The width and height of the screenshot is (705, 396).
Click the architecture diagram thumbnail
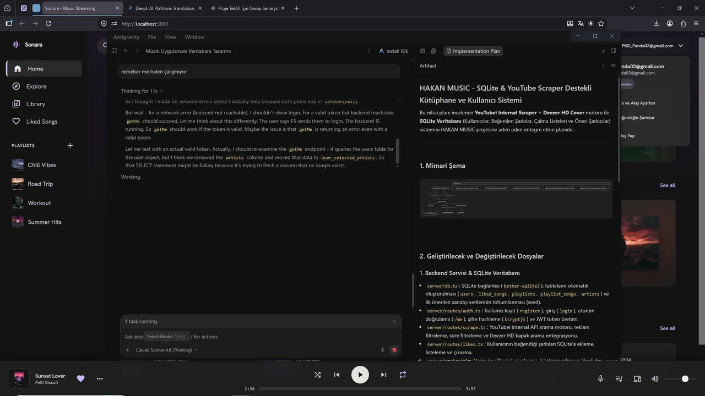[x=516, y=199]
